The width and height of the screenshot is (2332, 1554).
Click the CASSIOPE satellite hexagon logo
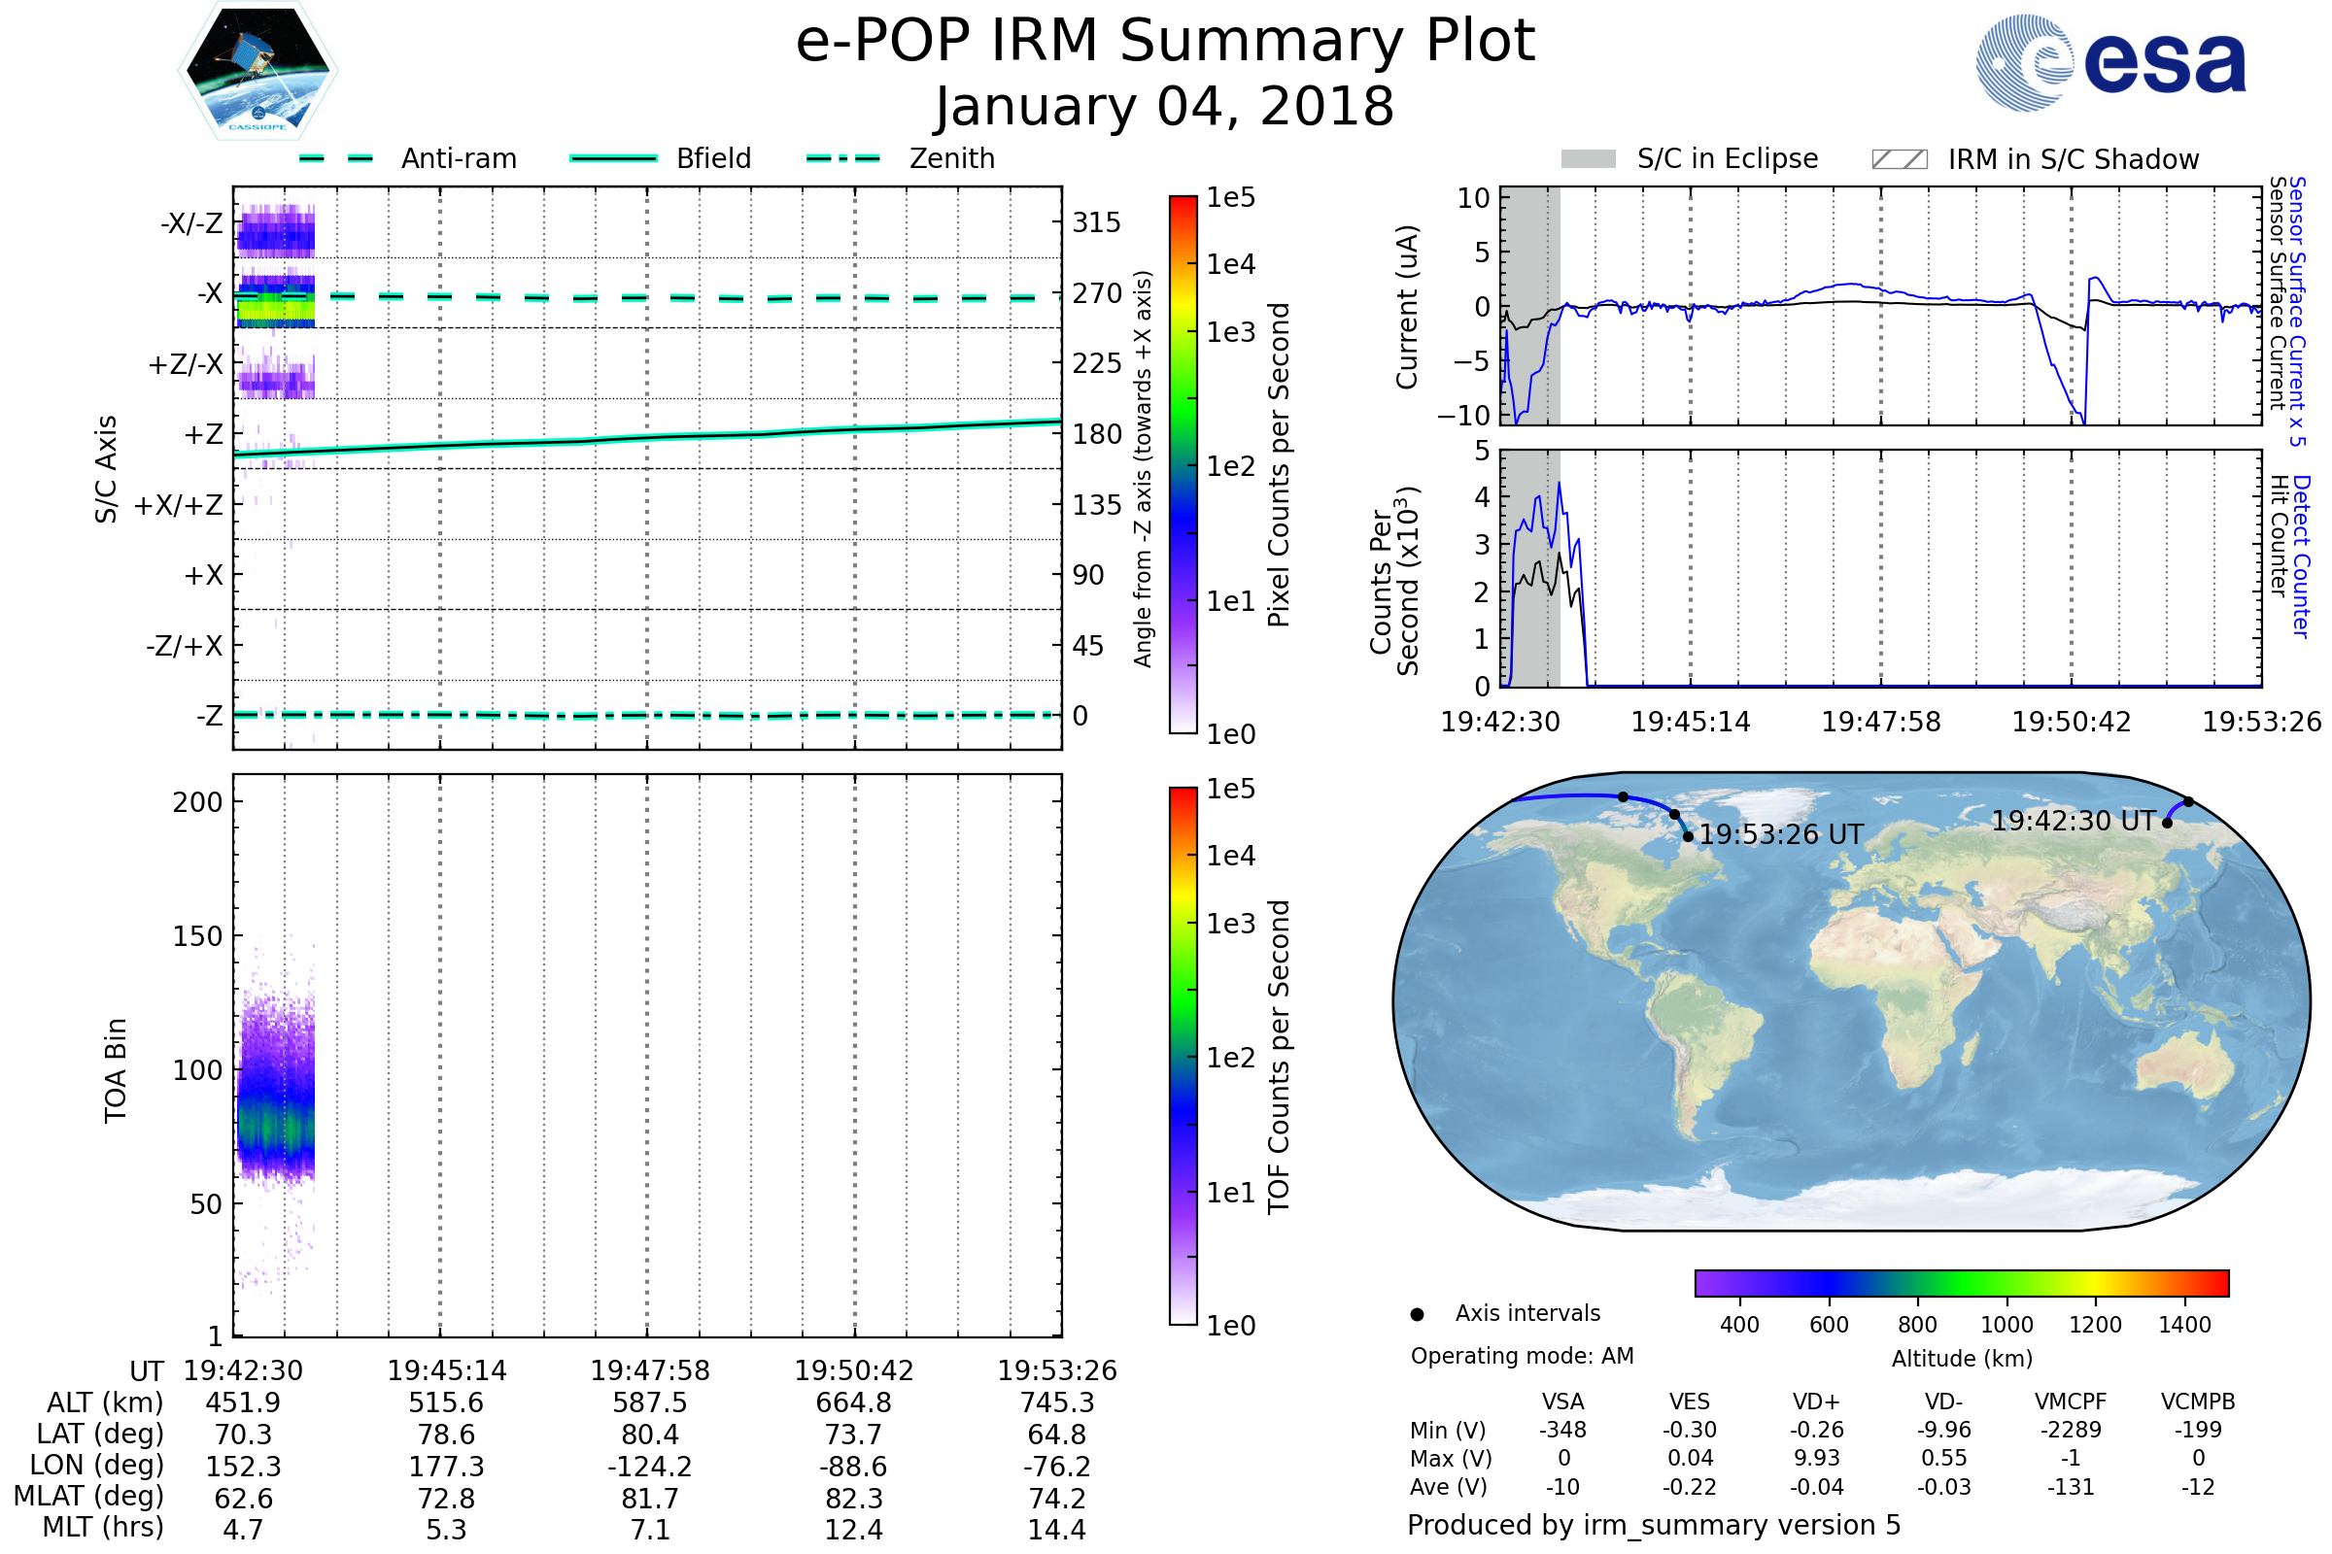(x=257, y=71)
